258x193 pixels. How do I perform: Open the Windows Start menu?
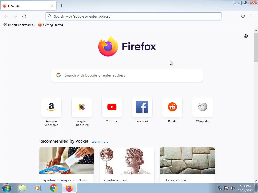click(x=7, y=188)
